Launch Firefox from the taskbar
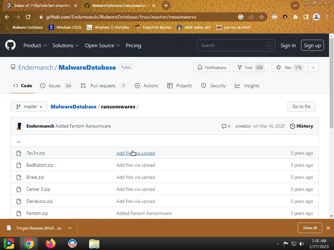This screenshot has width=334, height=250. point(51,243)
